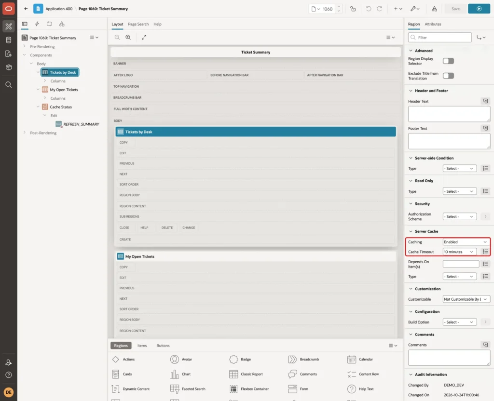This screenshot has width=494, height=401.
Task: Click the sidebar search magnifier icon
Action: (9, 85)
